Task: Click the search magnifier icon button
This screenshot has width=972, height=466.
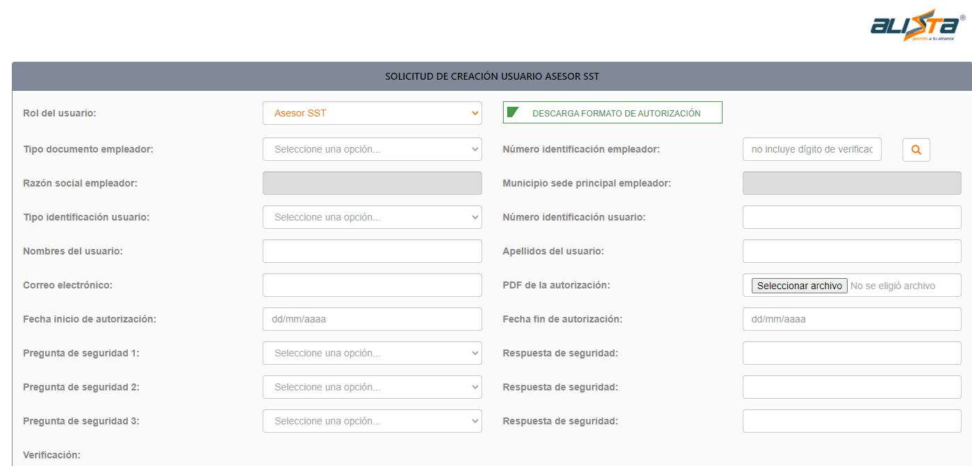Action: pos(916,150)
